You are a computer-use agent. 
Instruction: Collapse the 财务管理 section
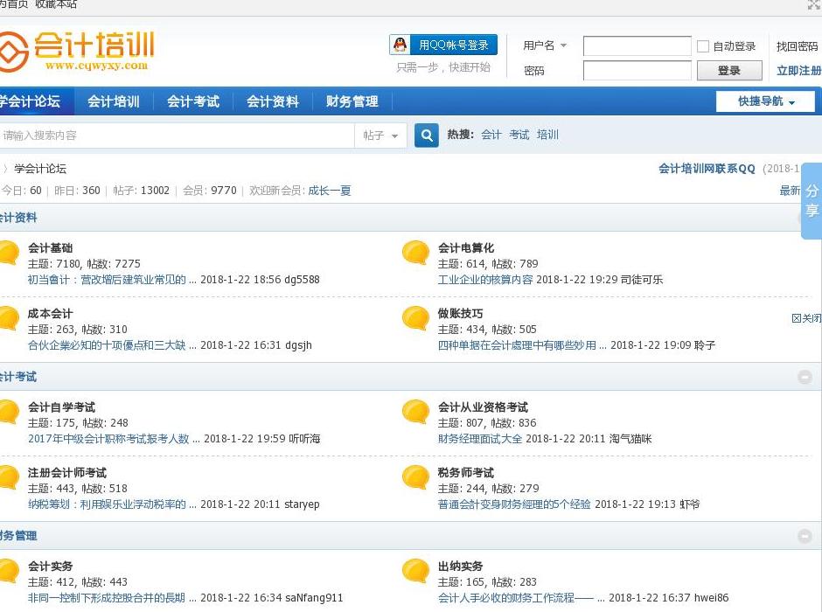point(805,536)
